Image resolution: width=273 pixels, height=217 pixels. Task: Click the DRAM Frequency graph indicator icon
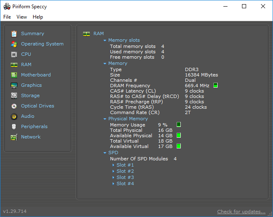(x=216, y=85)
